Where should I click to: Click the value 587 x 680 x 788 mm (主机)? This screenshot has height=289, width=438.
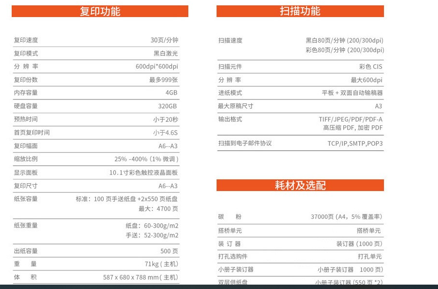click(x=141, y=277)
